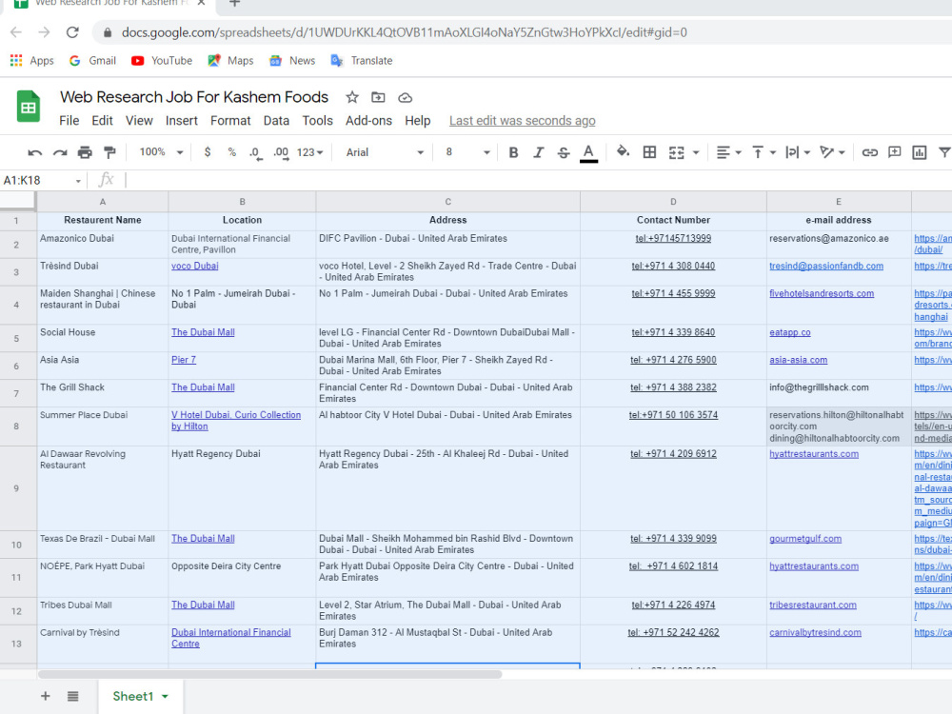Viewport: 952px width, 714px height.
Task: Click the Print icon
Action: [x=85, y=152]
